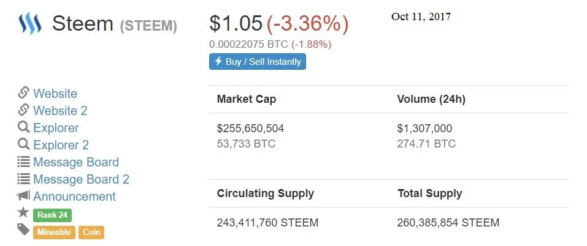Click the star icon next to Rank 24
Screen dimensions: 587x246
(23, 213)
